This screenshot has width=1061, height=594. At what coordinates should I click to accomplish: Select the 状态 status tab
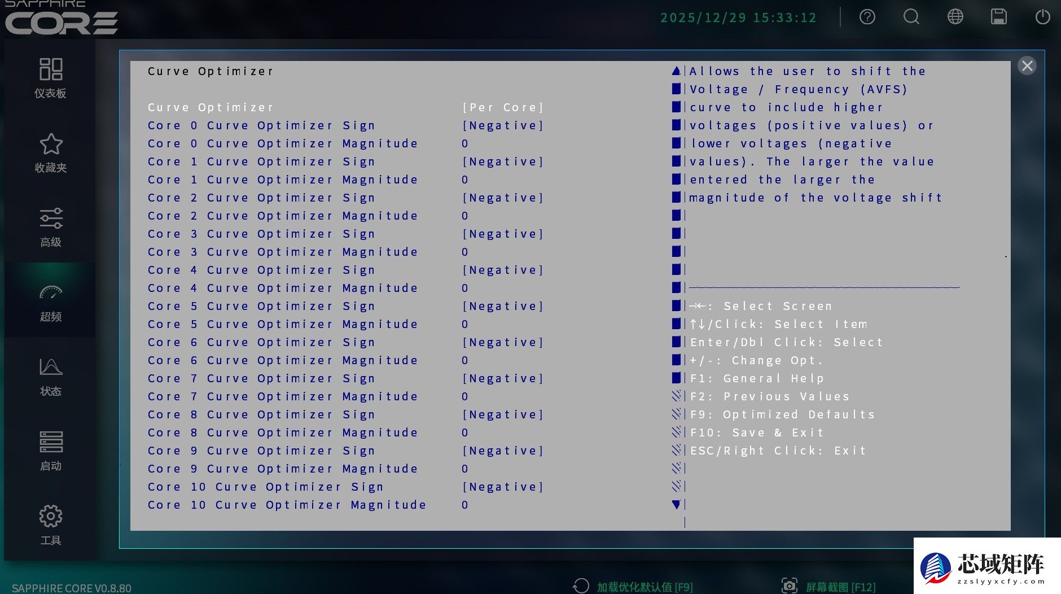(50, 377)
